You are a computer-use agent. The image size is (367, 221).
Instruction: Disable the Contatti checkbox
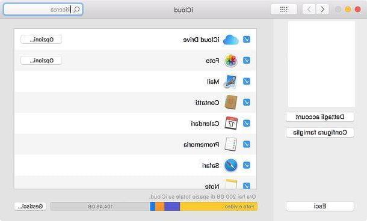(x=247, y=102)
